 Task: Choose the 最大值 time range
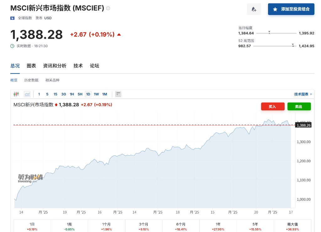[x=292, y=226]
